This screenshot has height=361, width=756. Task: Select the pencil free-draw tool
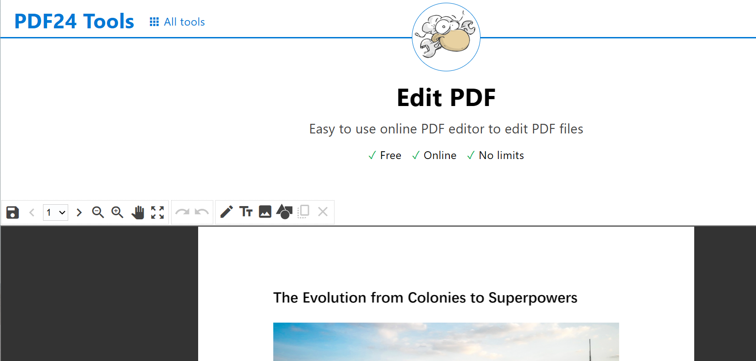point(227,212)
